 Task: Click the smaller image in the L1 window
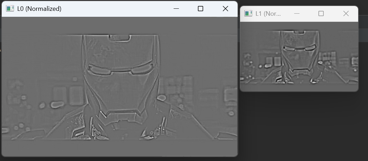tap(299, 57)
